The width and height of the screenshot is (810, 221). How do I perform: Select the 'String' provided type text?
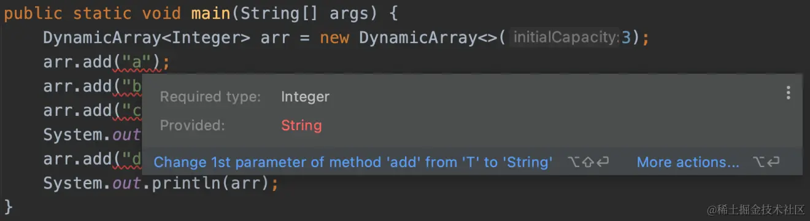point(301,125)
